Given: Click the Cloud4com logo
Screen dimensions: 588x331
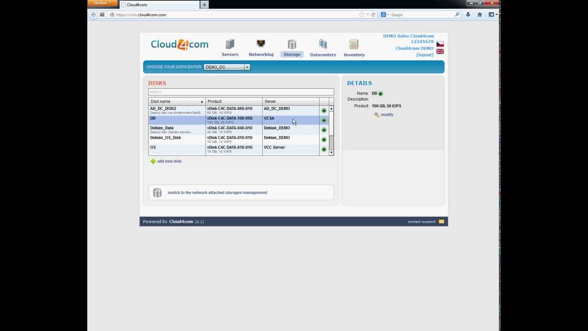Looking at the screenshot, I should 180,45.
